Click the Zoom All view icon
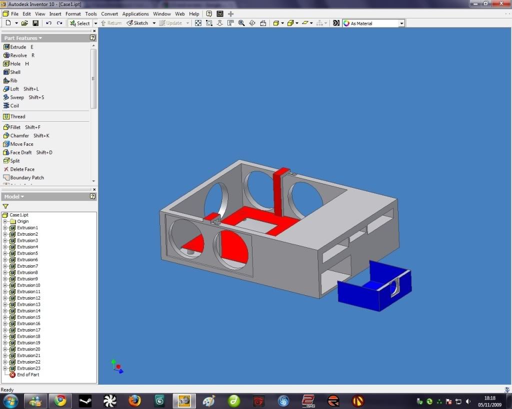Image resolution: width=512 pixels, height=409 pixels. pyautogui.click(x=198, y=23)
